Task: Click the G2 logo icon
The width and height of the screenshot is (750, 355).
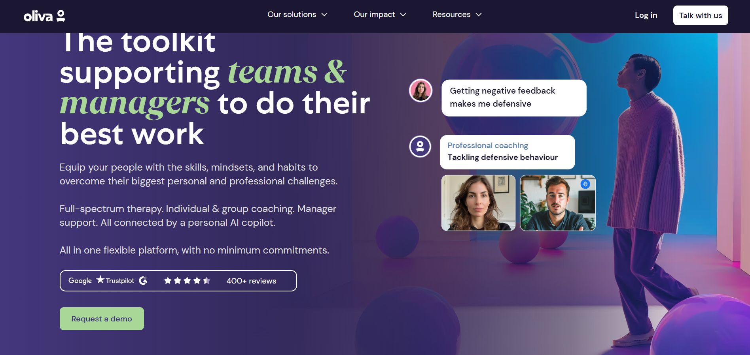Action: point(143,280)
